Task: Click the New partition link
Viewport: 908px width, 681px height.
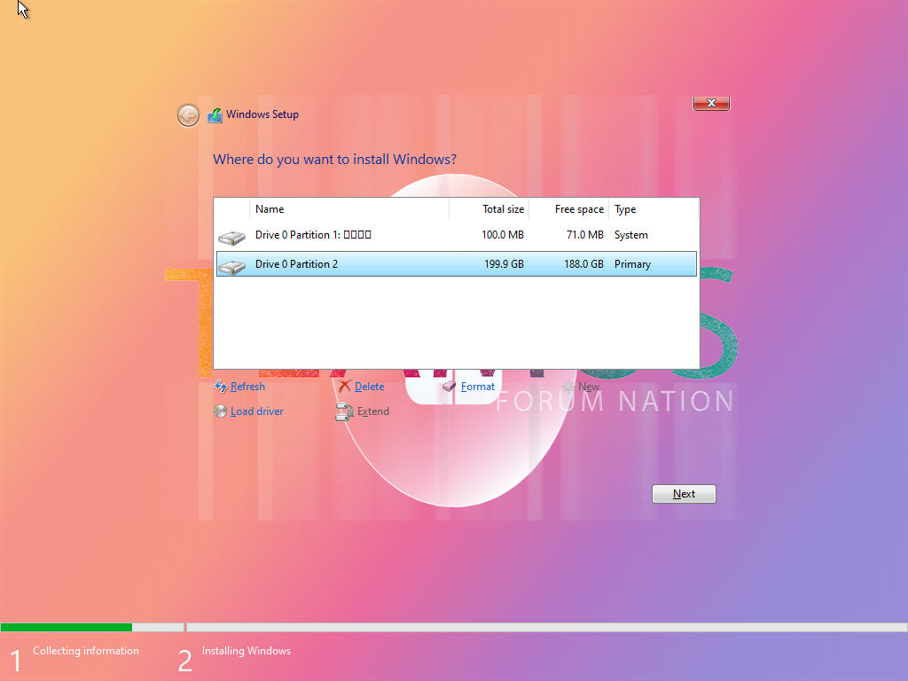Action: click(x=589, y=387)
